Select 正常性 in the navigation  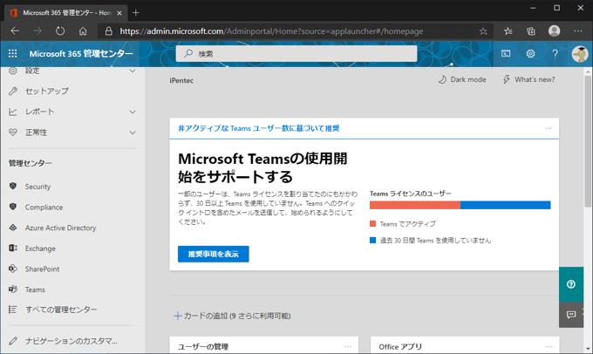(x=36, y=133)
